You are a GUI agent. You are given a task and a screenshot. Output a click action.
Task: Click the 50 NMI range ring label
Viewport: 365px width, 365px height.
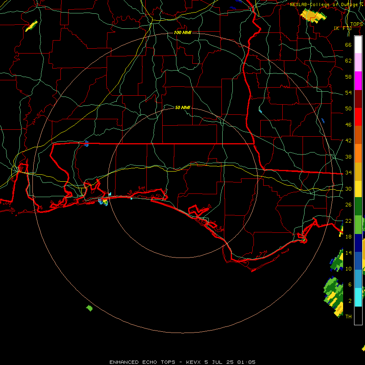coord(182,107)
